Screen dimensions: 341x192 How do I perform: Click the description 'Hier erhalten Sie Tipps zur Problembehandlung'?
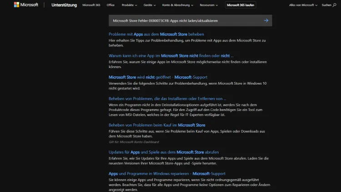pos(187,43)
